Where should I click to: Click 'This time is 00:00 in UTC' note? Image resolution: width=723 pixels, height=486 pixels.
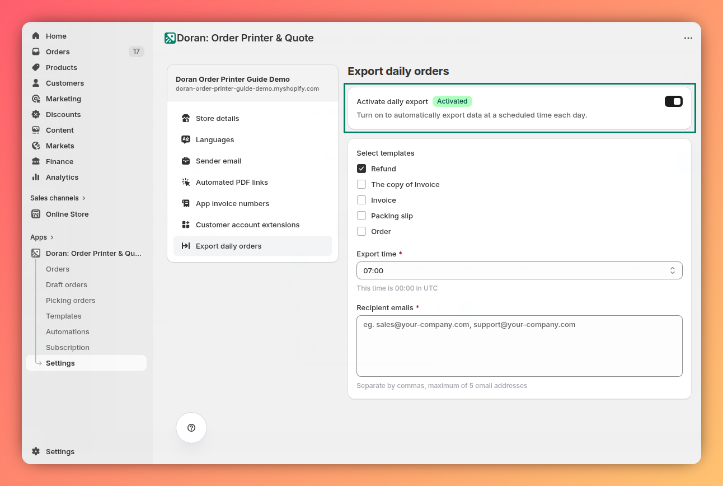click(397, 288)
